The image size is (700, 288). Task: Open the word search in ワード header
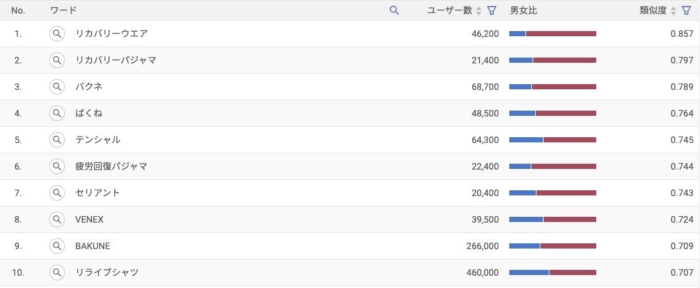[x=394, y=10]
